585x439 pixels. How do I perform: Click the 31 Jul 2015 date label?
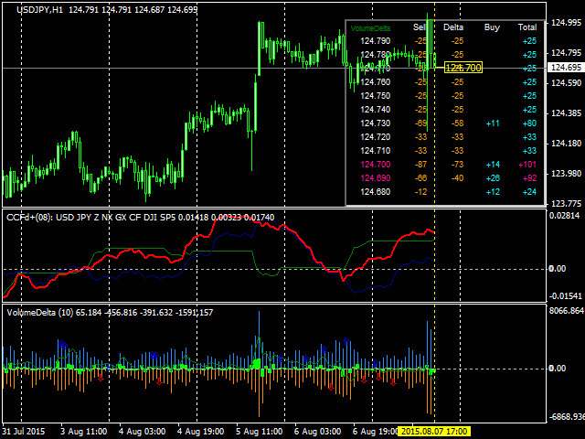23,432
